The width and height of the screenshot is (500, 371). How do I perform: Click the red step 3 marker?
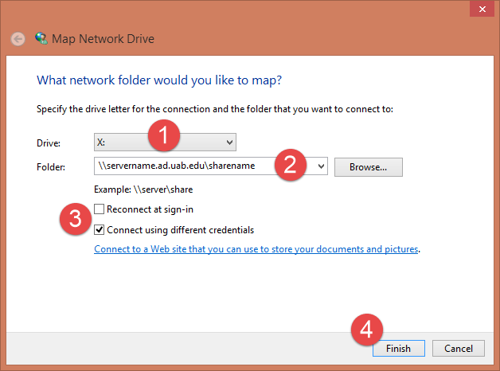pyautogui.click(x=75, y=220)
